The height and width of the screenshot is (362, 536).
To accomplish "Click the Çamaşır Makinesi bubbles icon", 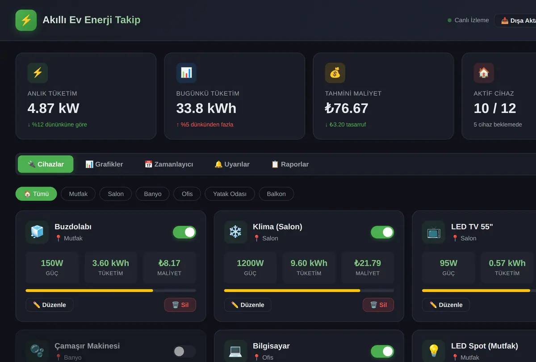I will (37, 351).
